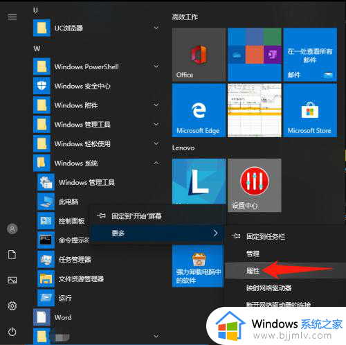
Task: Open the hamburger menu at top left
Action: click(12, 17)
